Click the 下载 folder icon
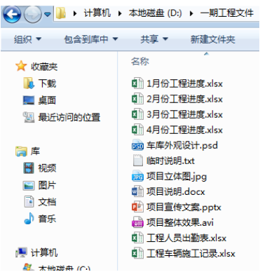 [29, 83]
